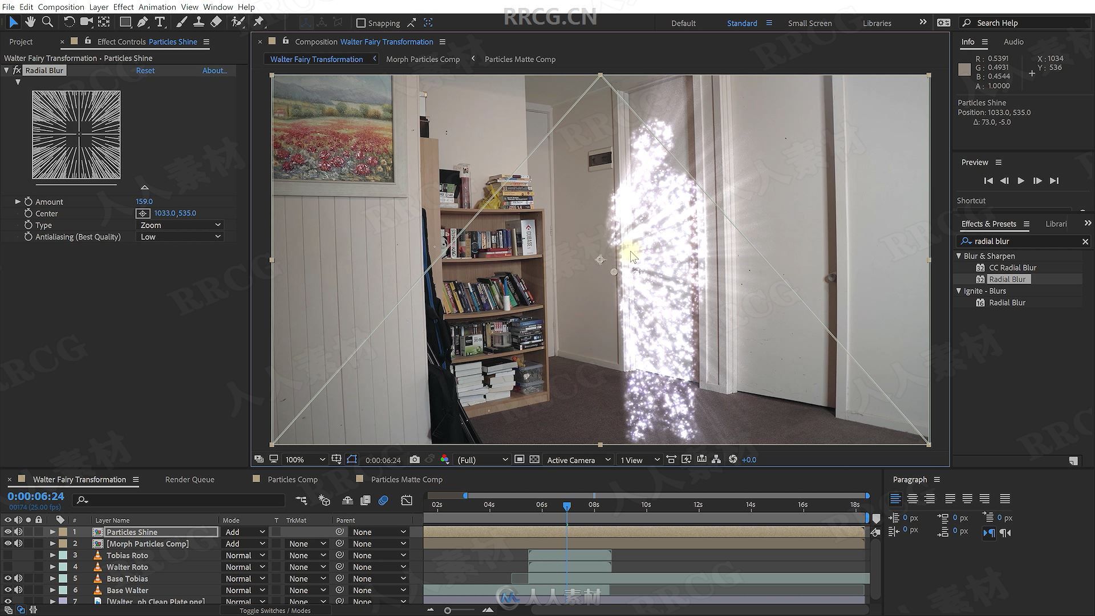Click the Reset button for Radial Blur
1095x616 pixels.
click(144, 70)
